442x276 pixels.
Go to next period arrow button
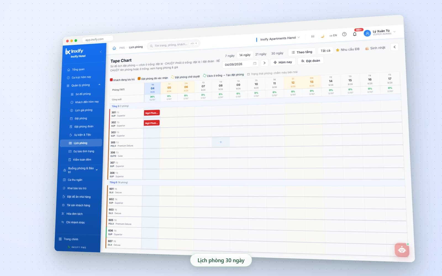264,63
